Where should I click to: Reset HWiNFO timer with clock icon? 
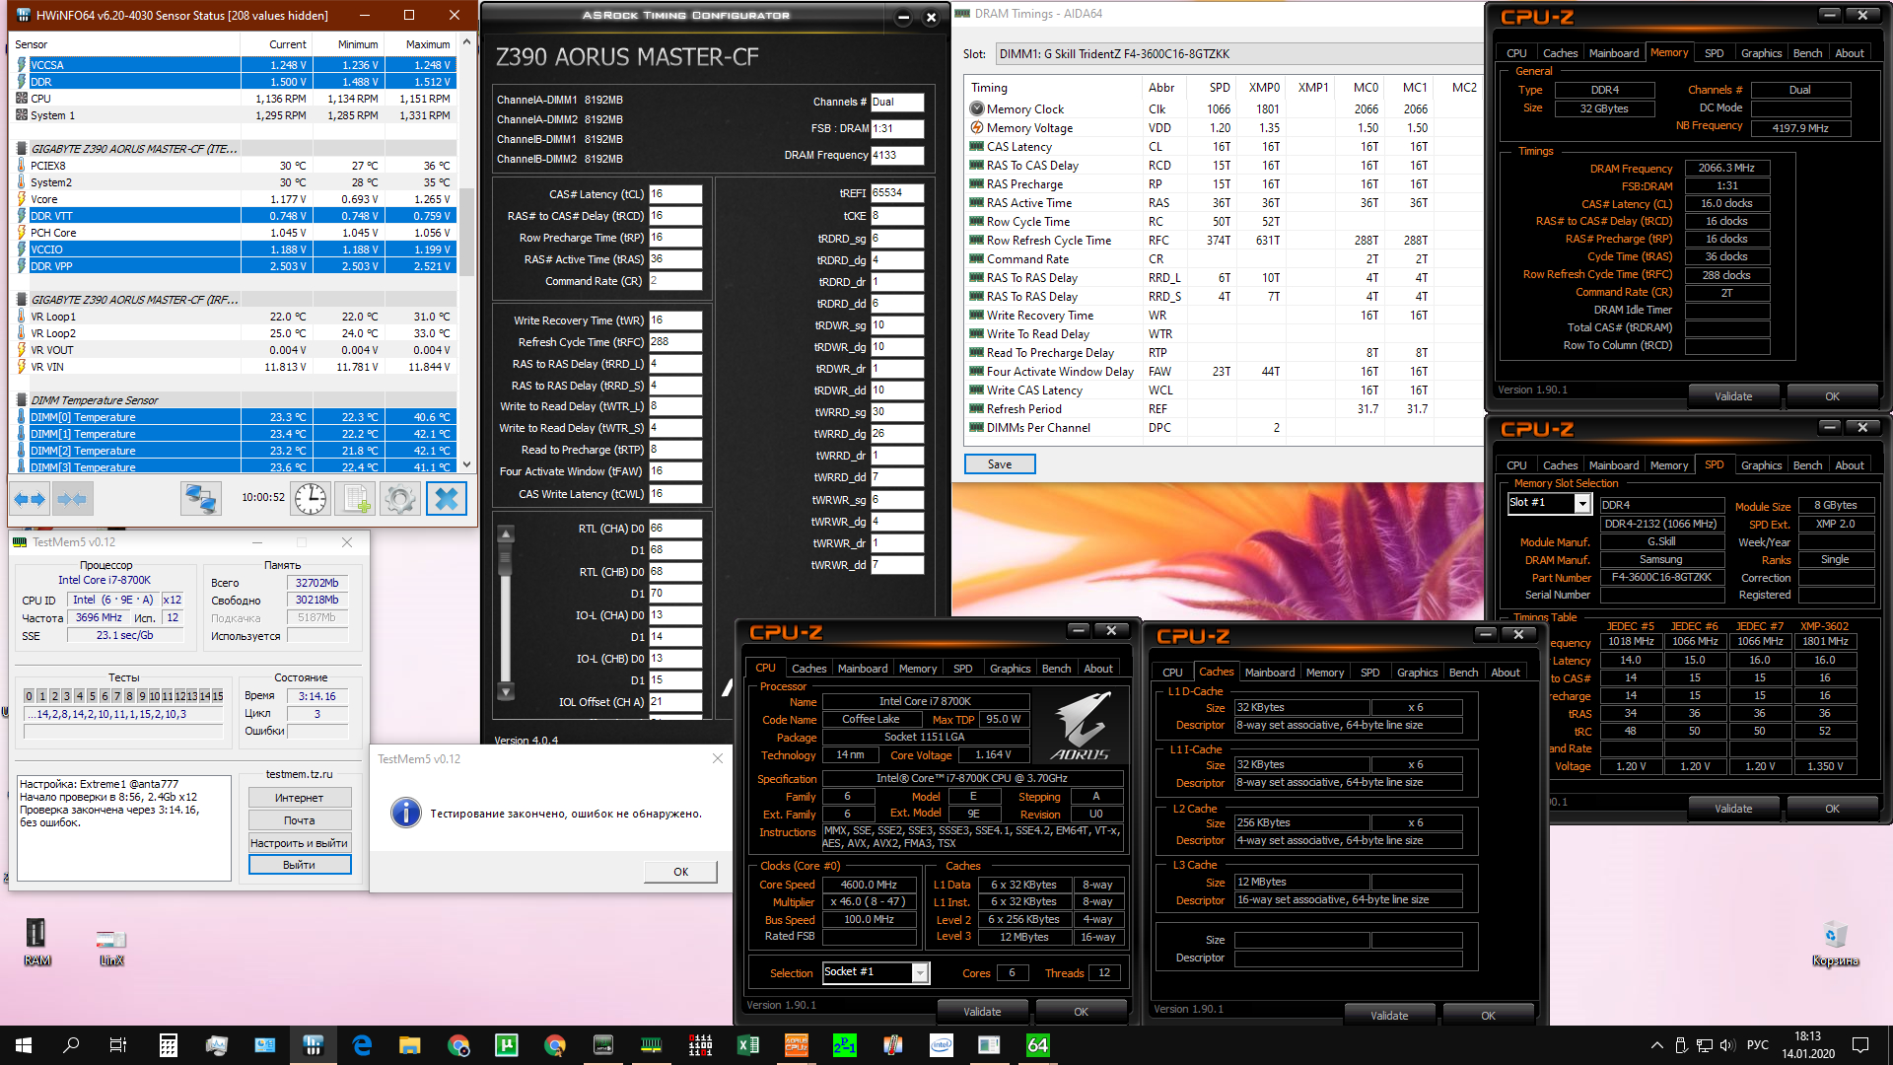311,499
